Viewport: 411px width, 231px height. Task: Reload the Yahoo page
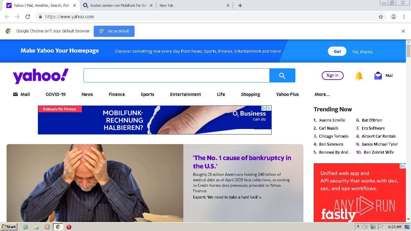(x=28, y=17)
